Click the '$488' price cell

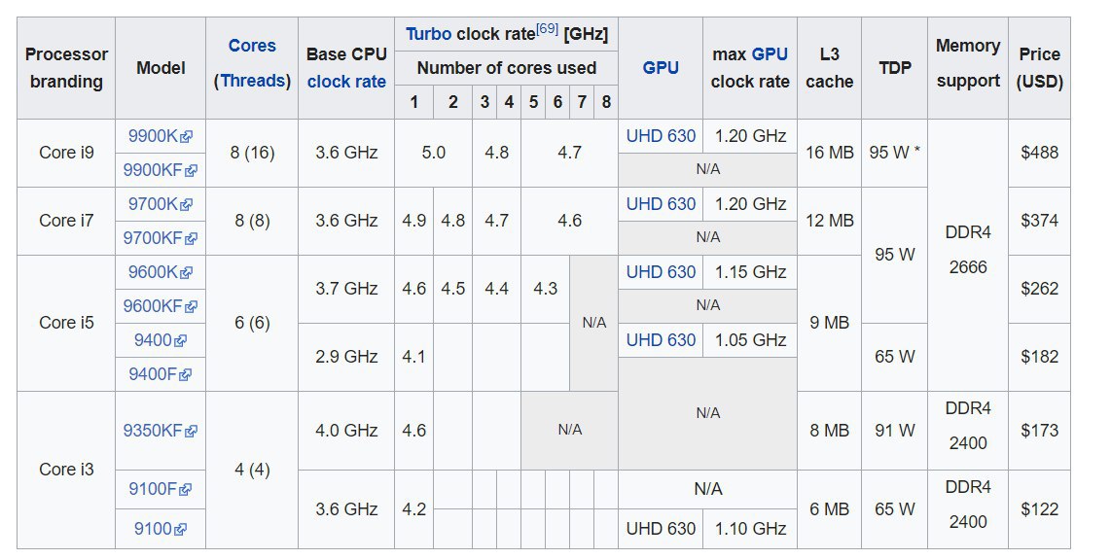pyautogui.click(x=1039, y=153)
